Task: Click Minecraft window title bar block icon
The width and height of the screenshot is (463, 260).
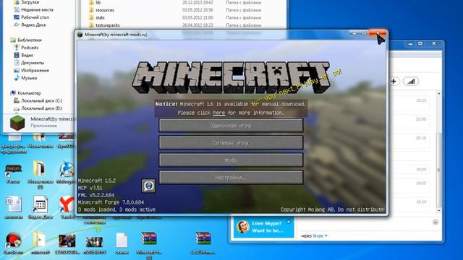Action: [80, 35]
